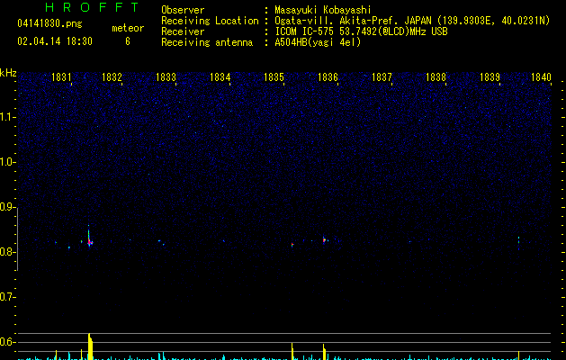The width and height of the screenshot is (566, 360).
Task: Click the observer name Masayuki Kobayashi
Action: [323, 10]
